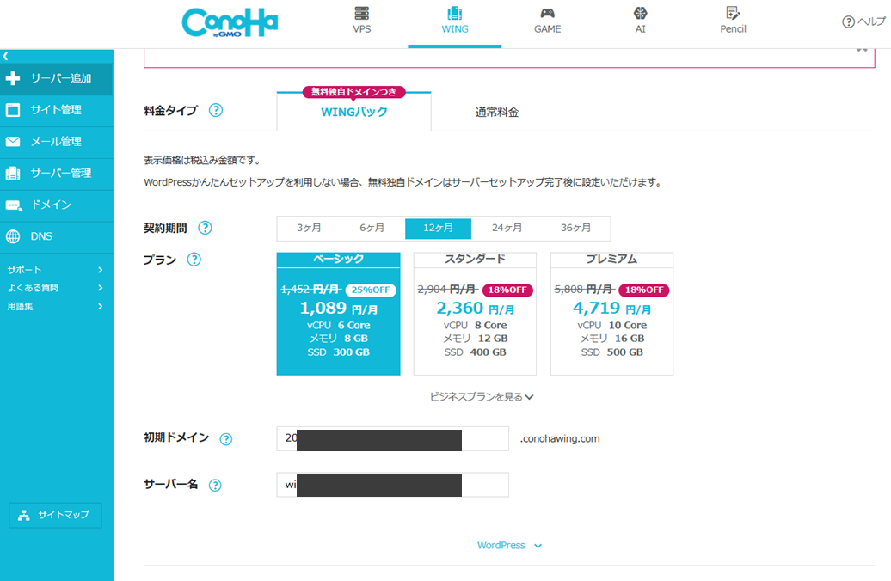This screenshot has height=581, width=891.
Task: Expand the サポート sidebar item
Action: click(55, 270)
